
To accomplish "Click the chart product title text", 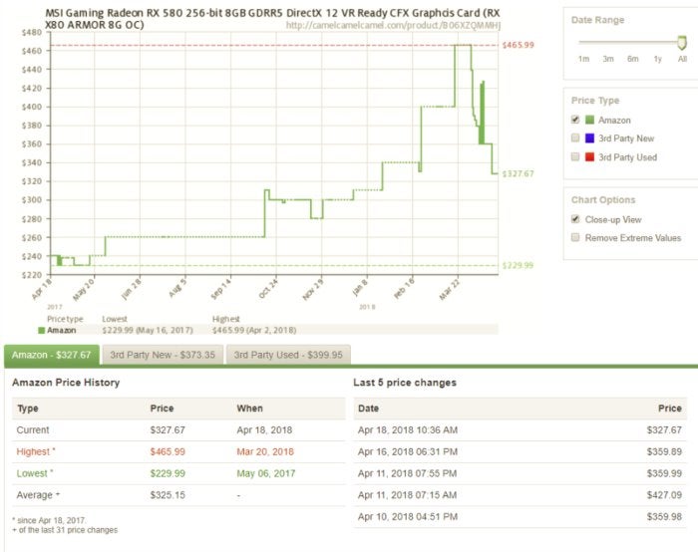I will (272, 19).
